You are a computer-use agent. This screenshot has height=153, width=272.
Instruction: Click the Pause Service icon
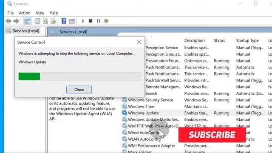tap(98, 21)
